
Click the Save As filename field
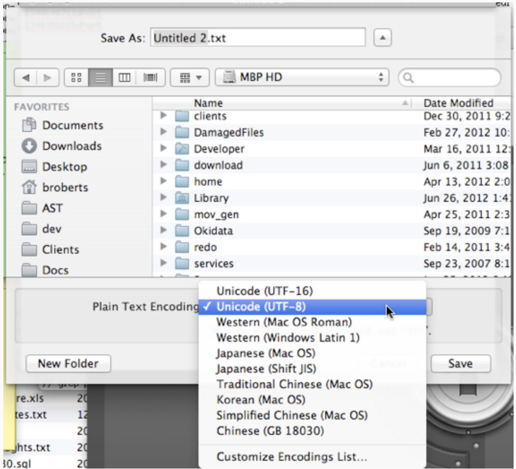pyautogui.click(x=258, y=38)
